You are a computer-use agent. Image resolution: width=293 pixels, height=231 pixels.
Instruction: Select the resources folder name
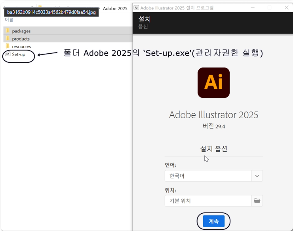pyautogui.click(x=21, y=47)
